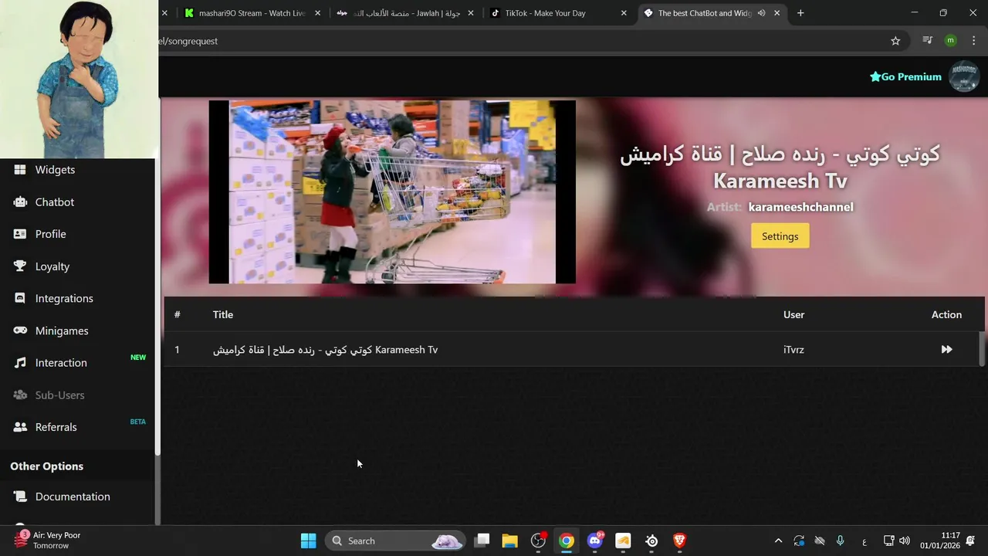Mute the ChatBot tab via speaker icon
Viewport: 988px width, 556px height.
tap(762, 13)
